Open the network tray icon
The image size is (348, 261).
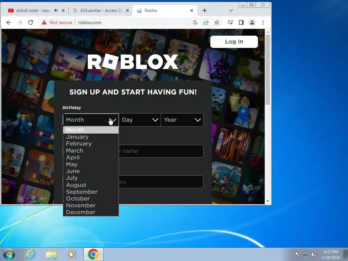coord(306,255)
